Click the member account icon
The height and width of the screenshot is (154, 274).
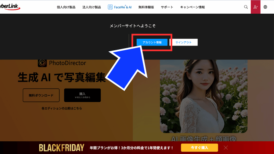tap(256, 7)
